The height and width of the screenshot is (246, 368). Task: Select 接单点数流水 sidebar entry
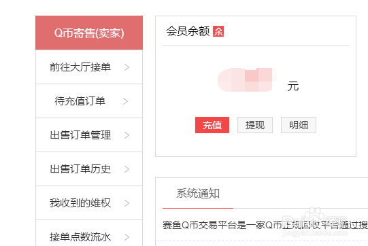pyautogui.click(x=89, y=233)
